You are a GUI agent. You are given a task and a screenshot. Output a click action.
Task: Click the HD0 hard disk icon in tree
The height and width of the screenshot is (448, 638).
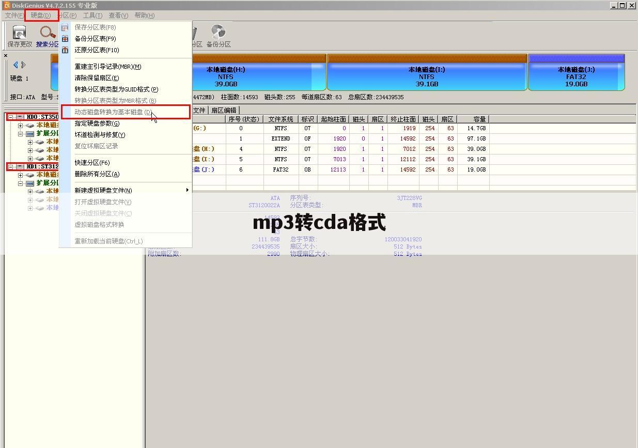[20, 117]
